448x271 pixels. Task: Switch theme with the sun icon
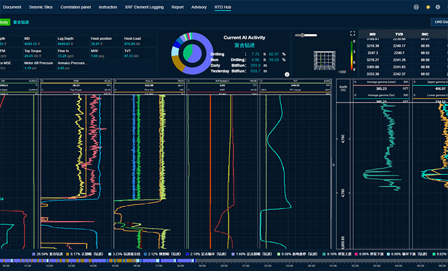click(428, 7)
